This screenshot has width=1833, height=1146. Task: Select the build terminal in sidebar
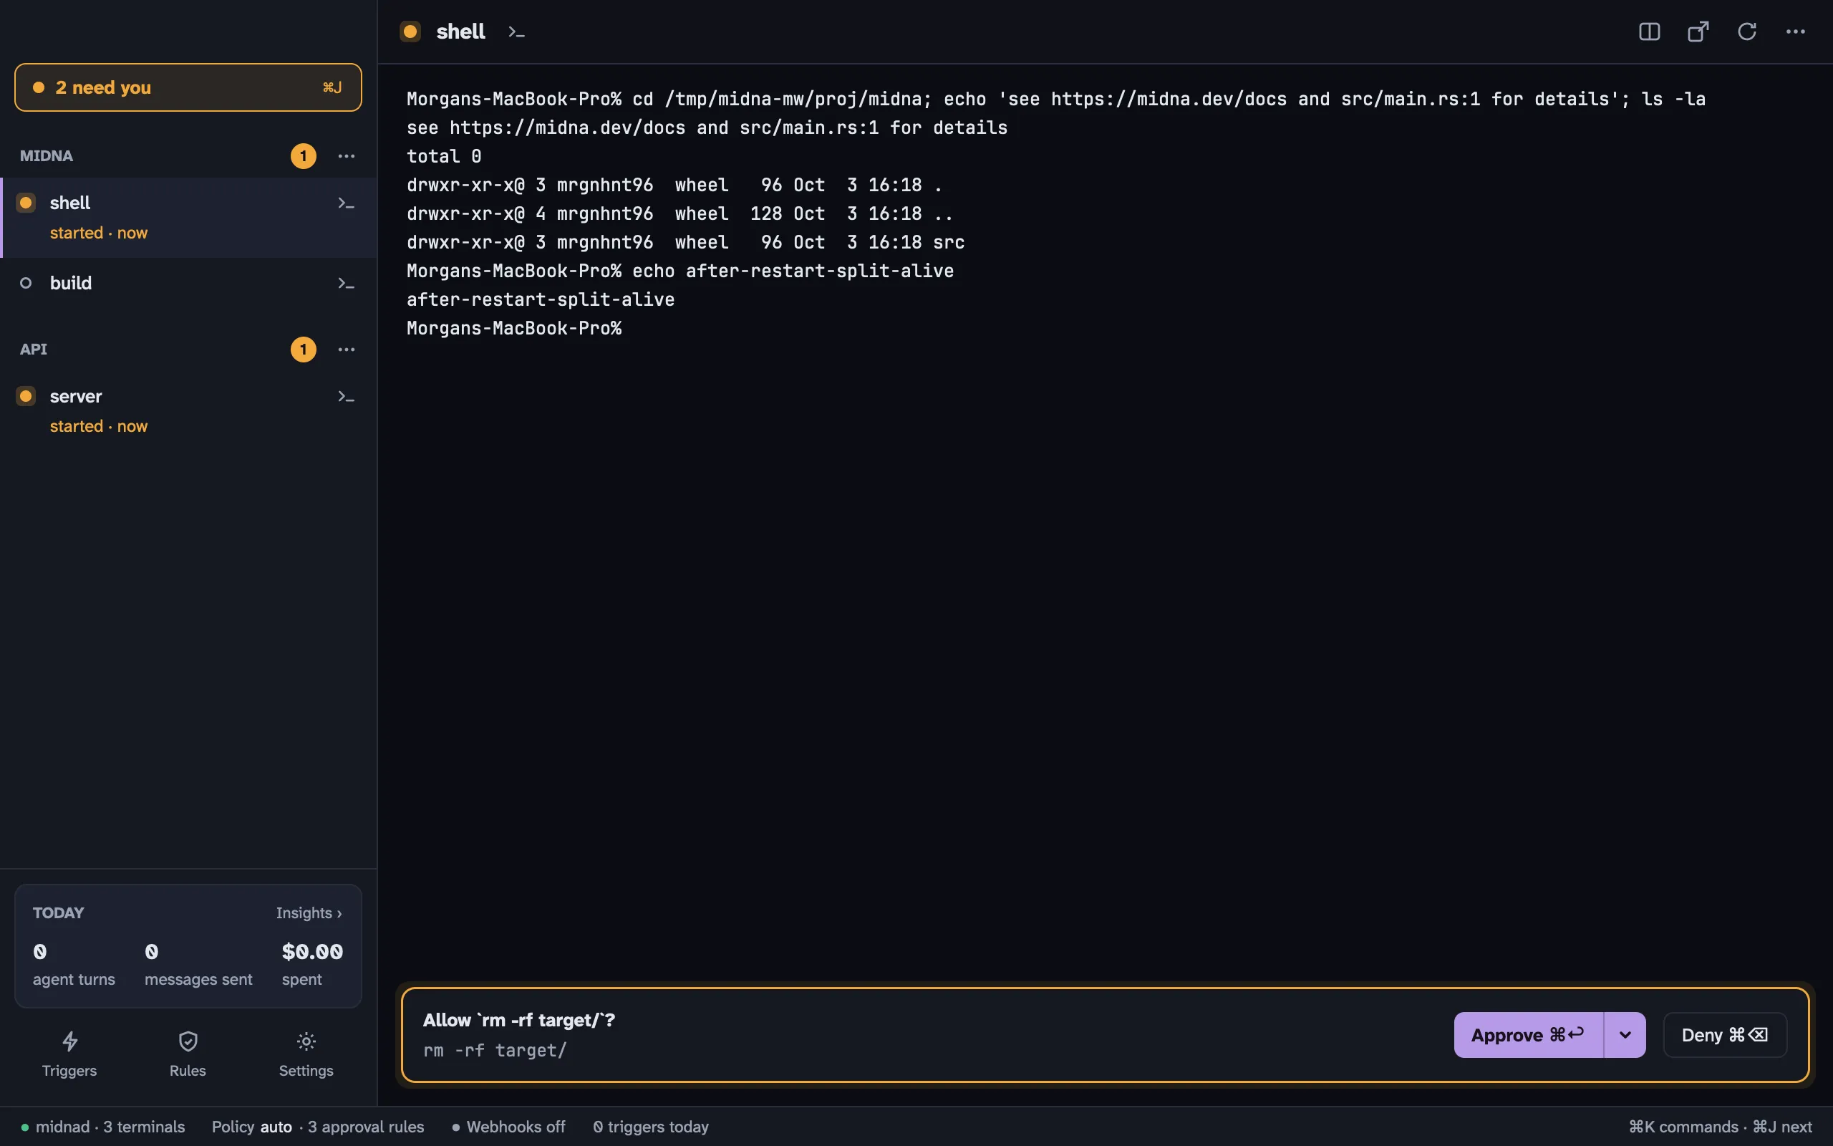tap(189, 284)
